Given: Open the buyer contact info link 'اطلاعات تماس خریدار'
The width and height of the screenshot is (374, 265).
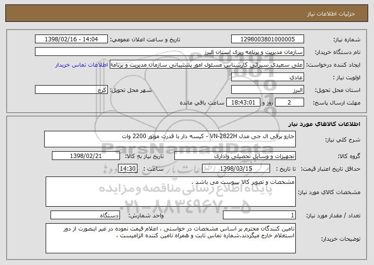Looking at the screenshot, I should click(82, 65).
